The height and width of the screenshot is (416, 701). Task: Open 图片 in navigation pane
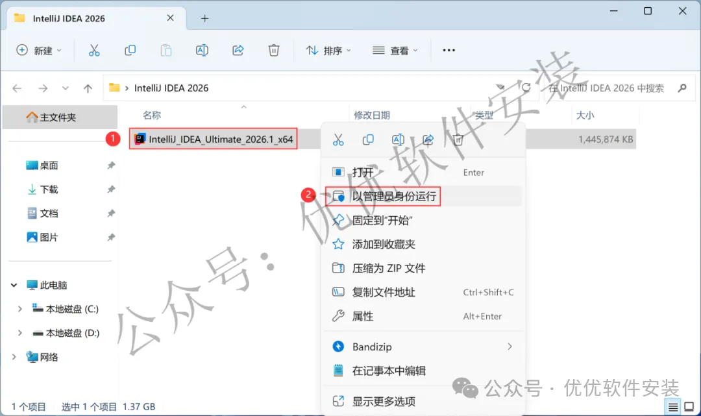point(49,238)
